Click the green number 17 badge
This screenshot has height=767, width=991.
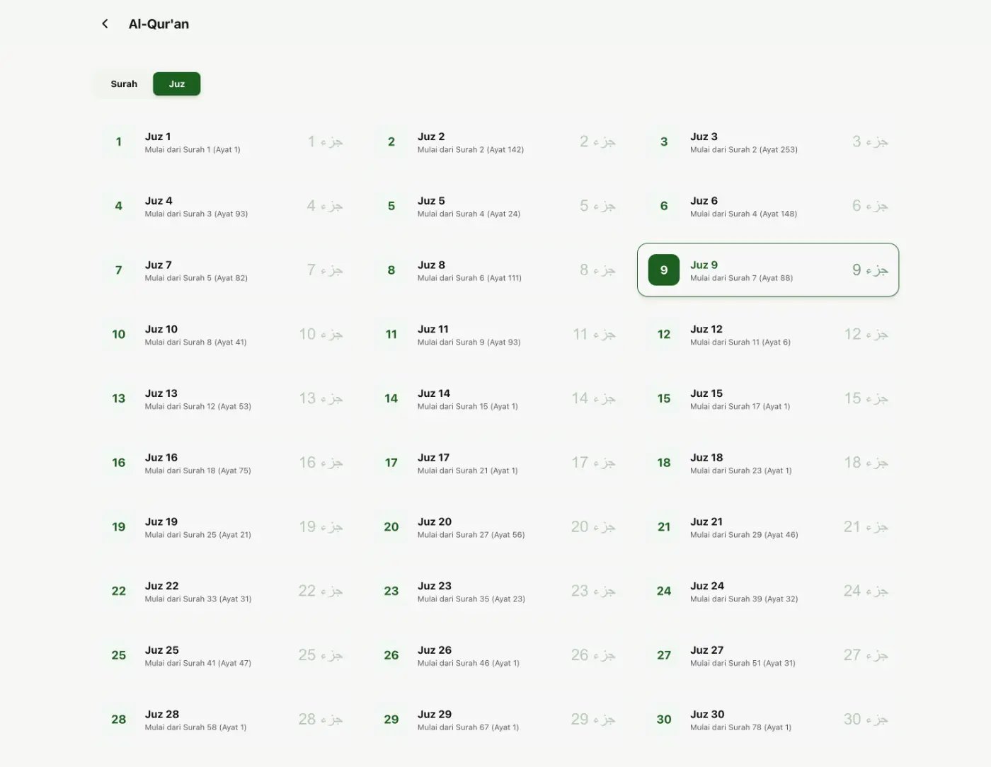tap(391, 463)
